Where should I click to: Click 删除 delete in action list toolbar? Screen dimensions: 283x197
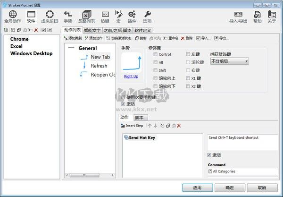[x=187, y=38]
